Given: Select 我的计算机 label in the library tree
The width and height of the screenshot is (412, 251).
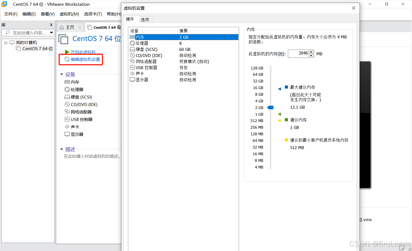Looking at the screenshot, I should (26, 42).
